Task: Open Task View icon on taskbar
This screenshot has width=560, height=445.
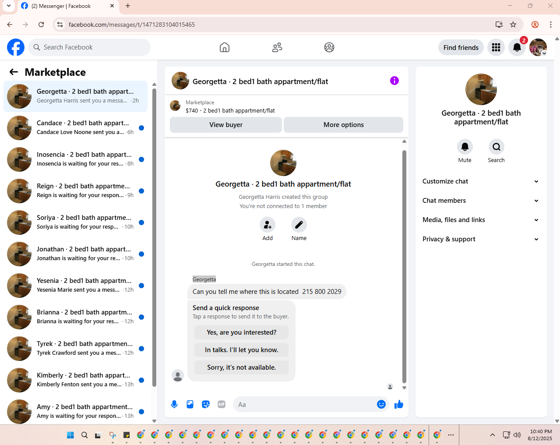Action: pyautogui.click(x=99, y=435)
